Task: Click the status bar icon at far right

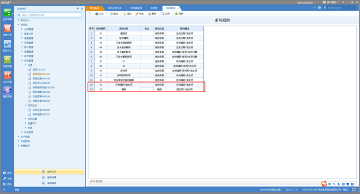Action: (354, 189)
